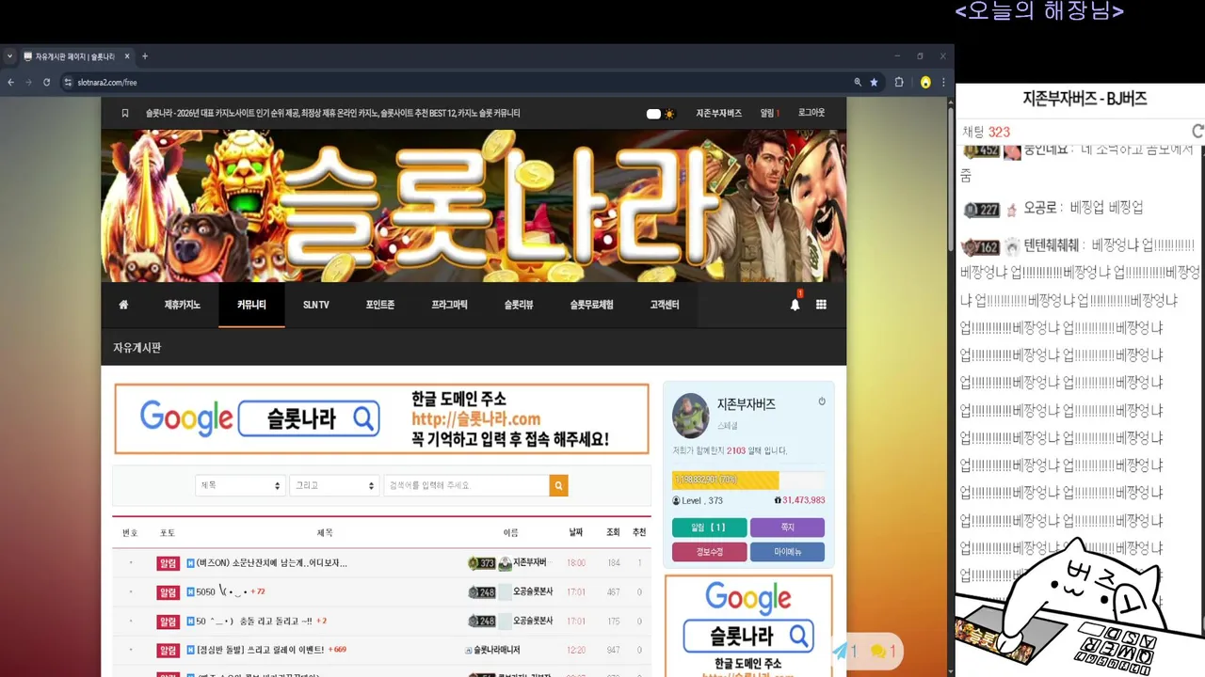Click the 쪽지 purple button

click(x=787, y=527)
